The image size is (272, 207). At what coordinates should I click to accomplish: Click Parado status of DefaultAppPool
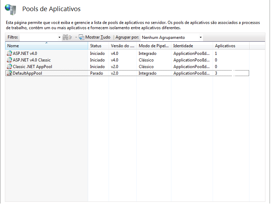pyautogui.click(x=96, y=73)
